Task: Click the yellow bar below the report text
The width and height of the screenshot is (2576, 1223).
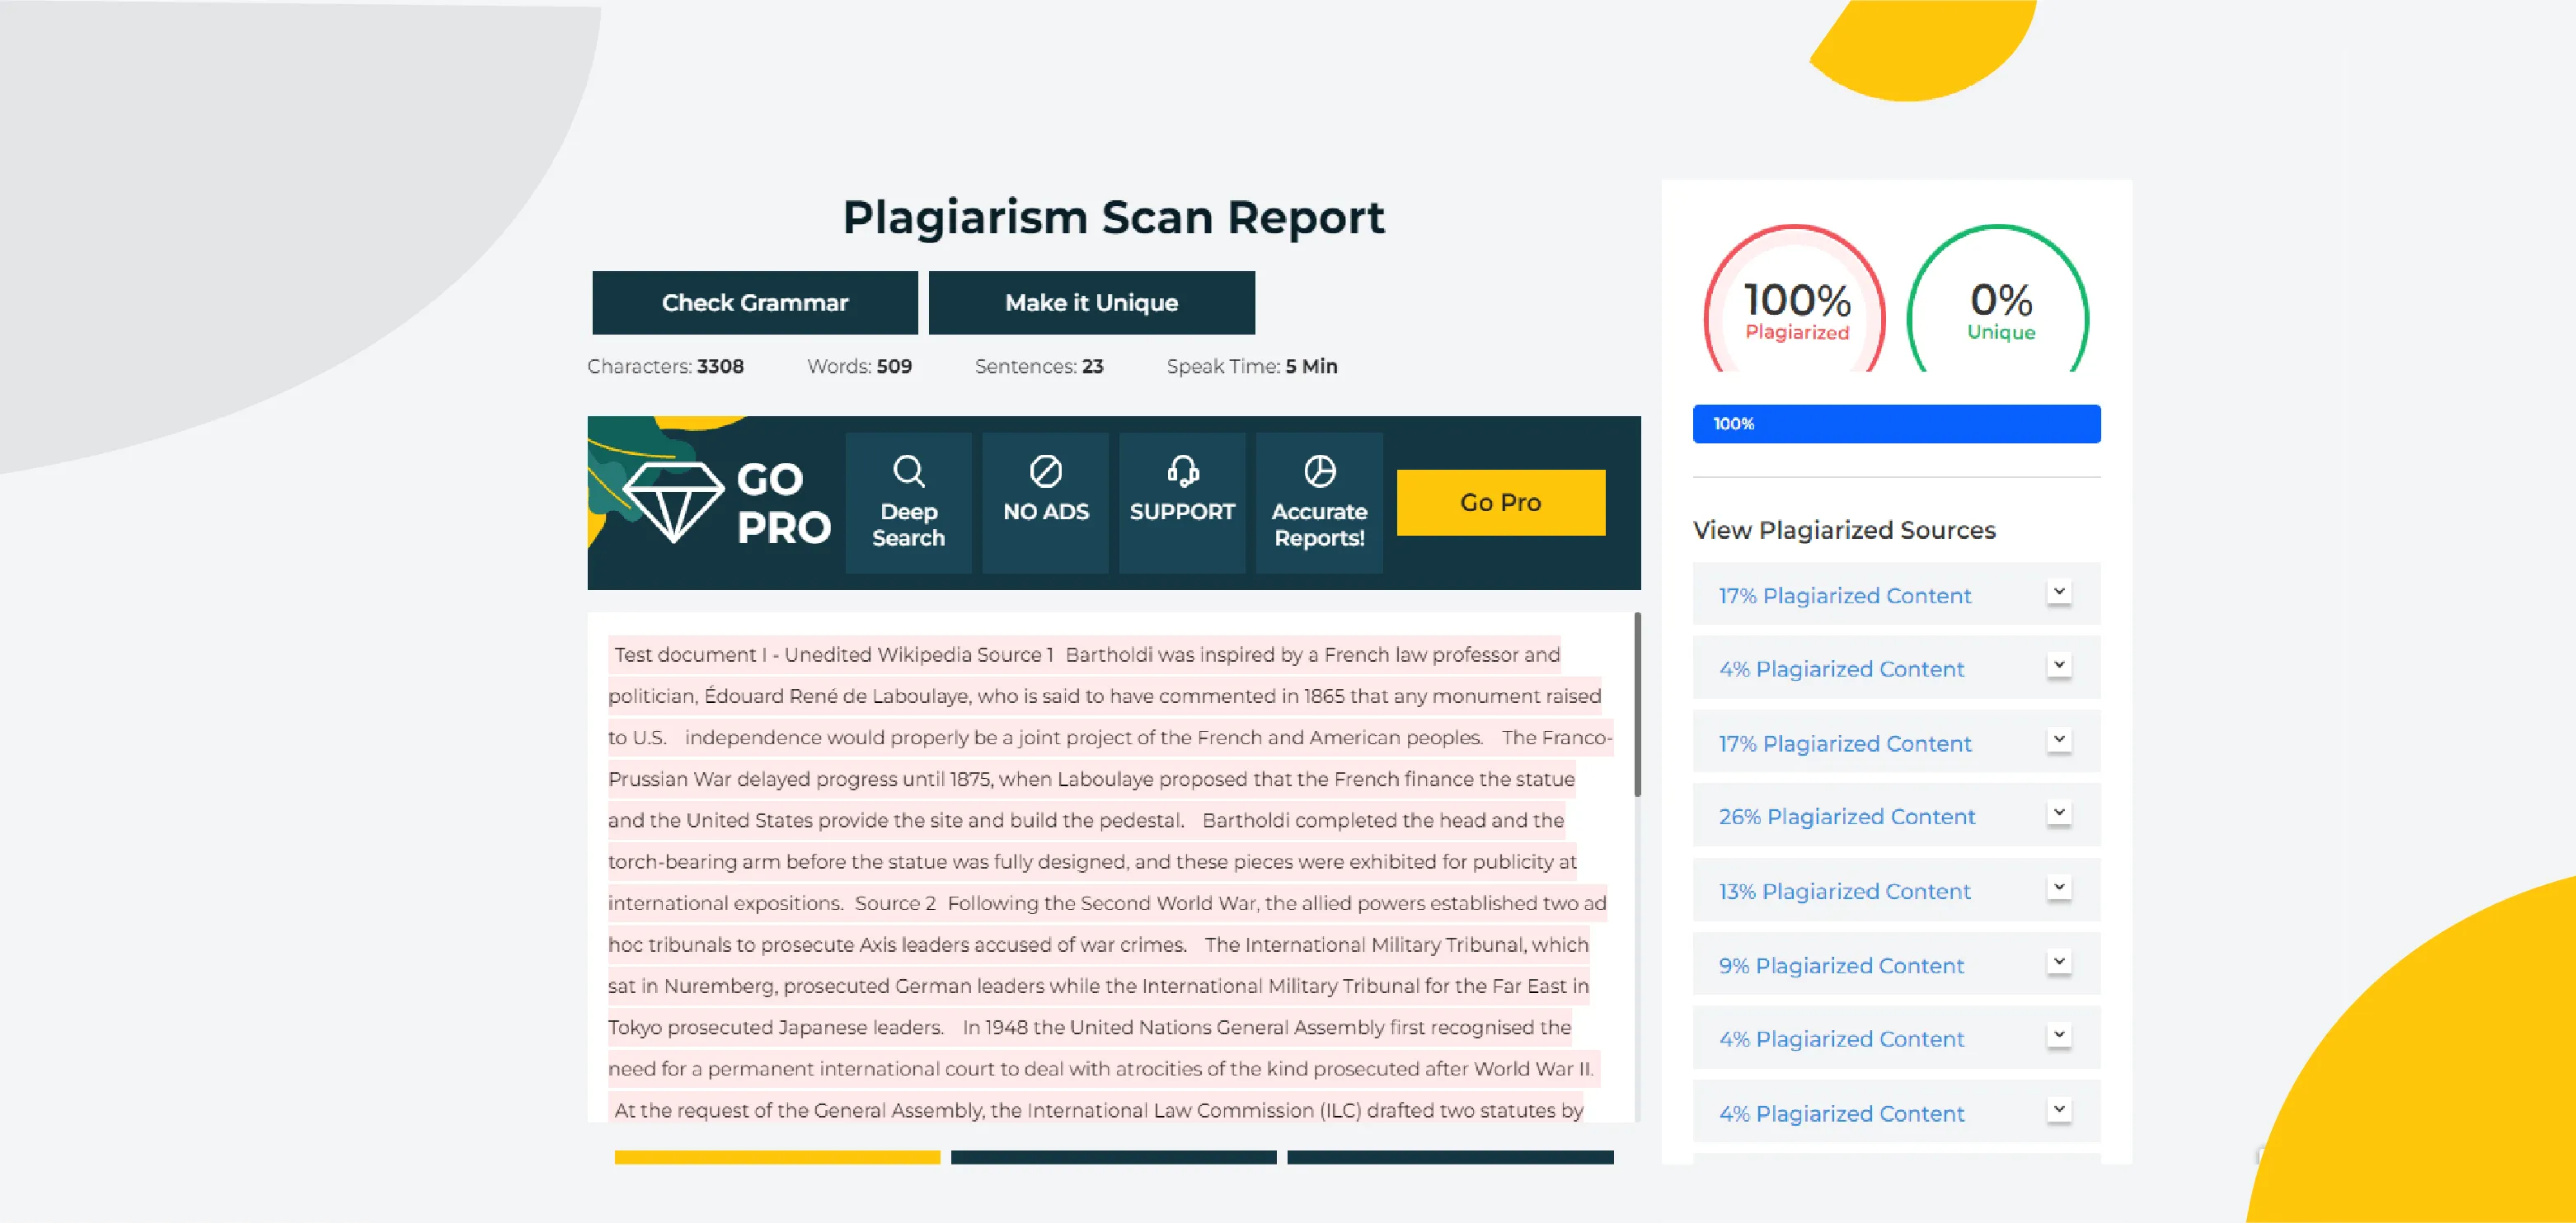Action: 777,1157
